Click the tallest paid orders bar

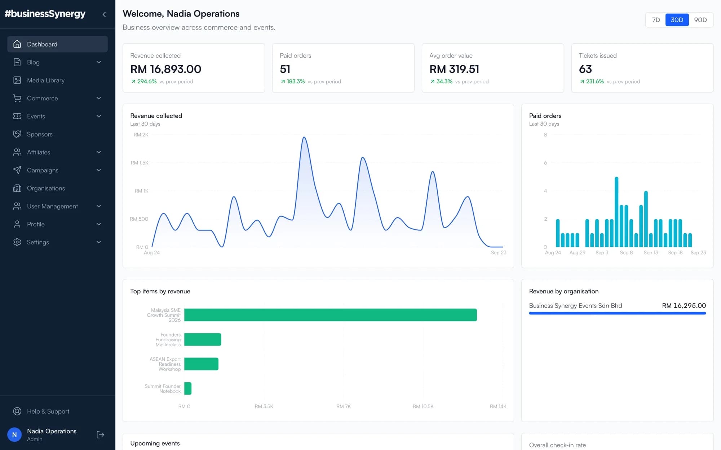click(x=616, y=212)
